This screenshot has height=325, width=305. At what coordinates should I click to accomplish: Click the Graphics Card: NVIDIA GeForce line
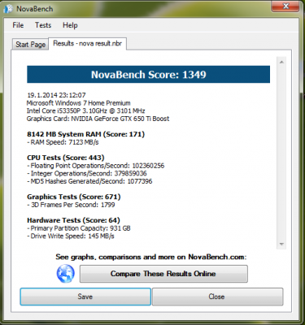(98, 119)
